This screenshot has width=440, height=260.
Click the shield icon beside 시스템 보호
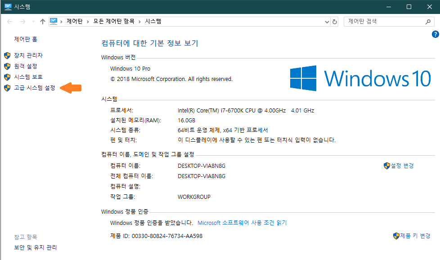coord(7,77)
